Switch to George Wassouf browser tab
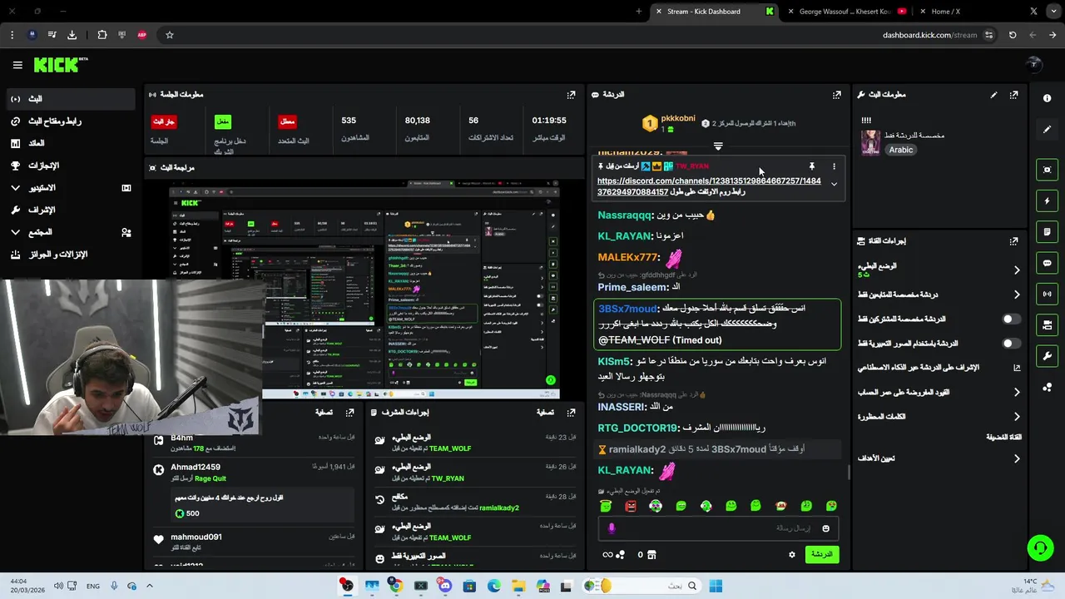This screenshot has height=599, width=1065. (845, 12)
